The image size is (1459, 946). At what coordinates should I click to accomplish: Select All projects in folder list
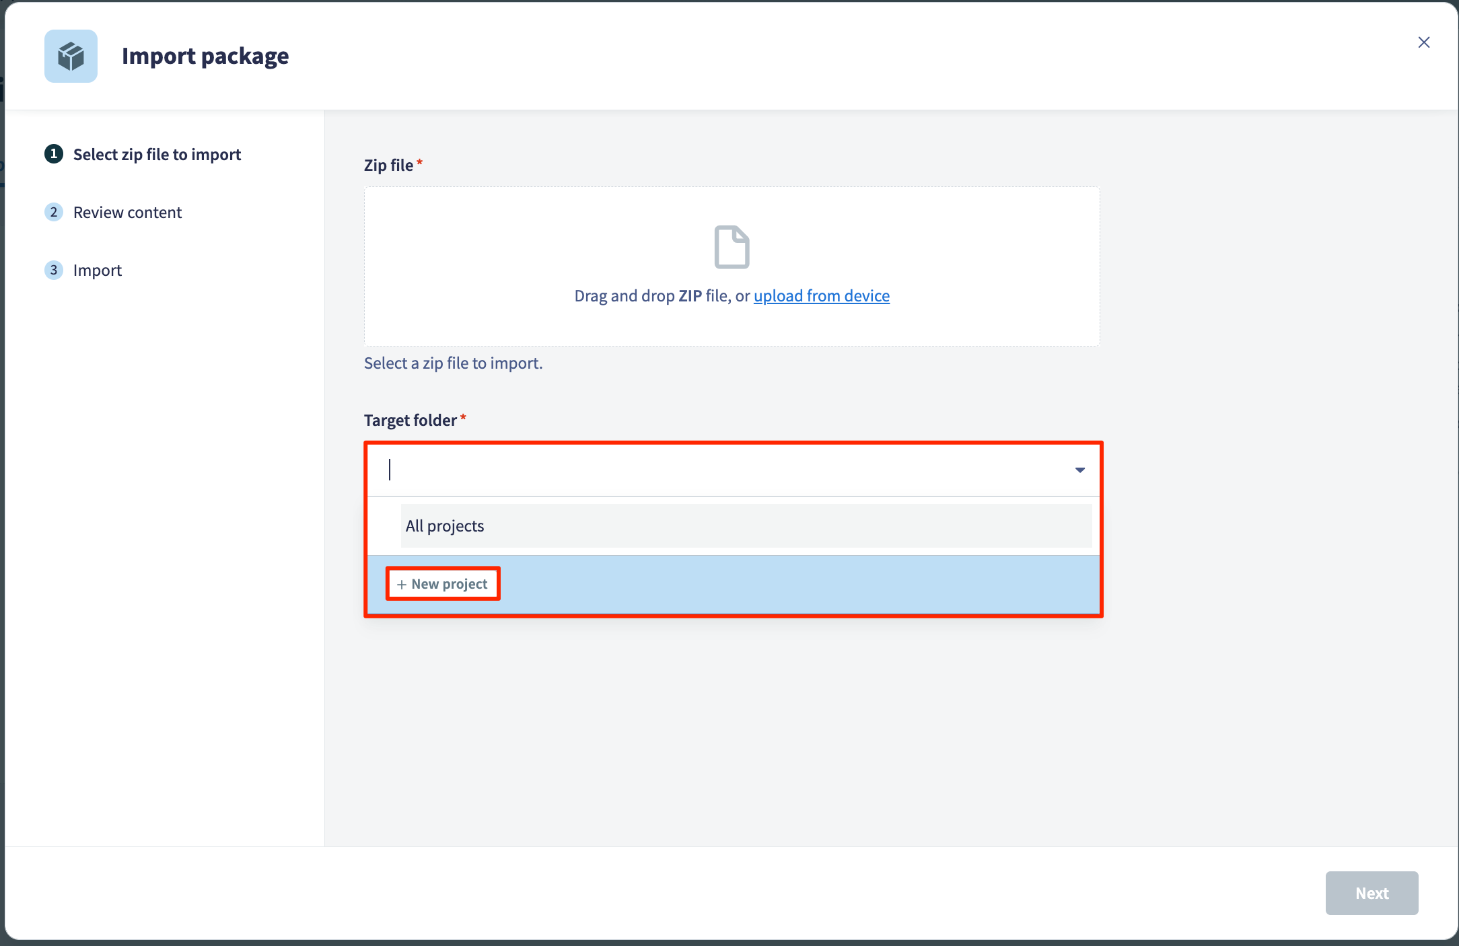pos(746,526)
